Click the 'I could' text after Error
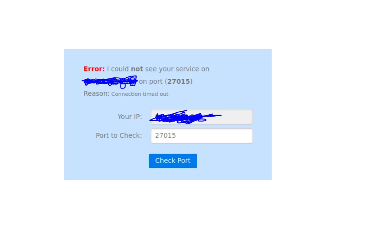 (118, 69)
